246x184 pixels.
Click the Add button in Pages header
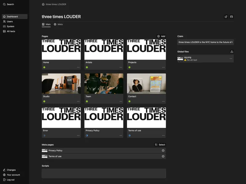(161, 36)
